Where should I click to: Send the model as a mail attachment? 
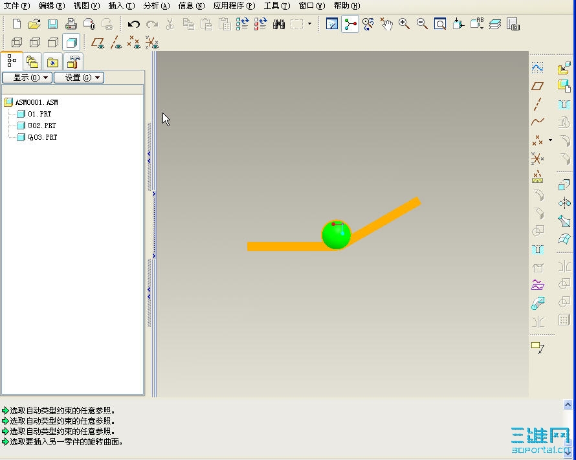pos(89,24)
